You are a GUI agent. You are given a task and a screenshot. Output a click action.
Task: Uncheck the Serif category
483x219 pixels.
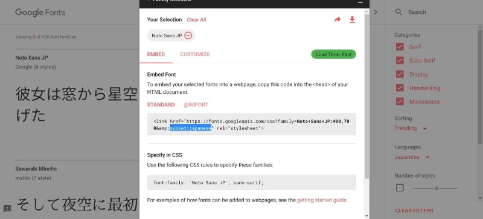400,47
